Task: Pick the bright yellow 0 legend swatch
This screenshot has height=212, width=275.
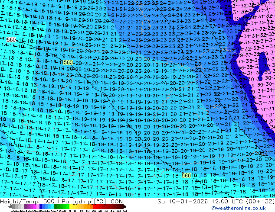Action: (71, 207)
